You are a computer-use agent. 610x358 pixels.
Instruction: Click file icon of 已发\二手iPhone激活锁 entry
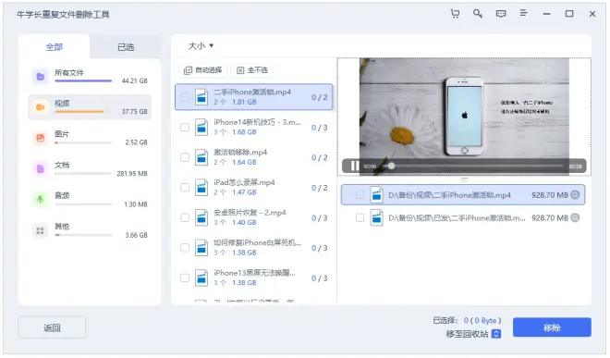[x=376, y=217]
